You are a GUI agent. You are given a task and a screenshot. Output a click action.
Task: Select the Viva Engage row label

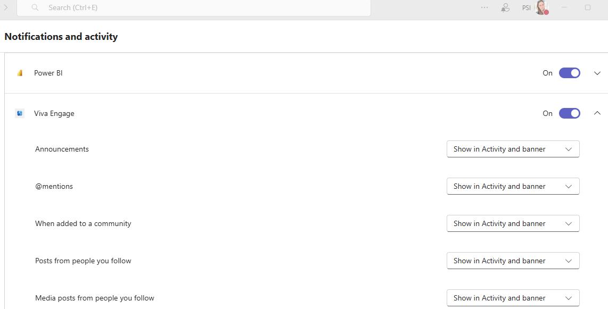click(54, 113)
